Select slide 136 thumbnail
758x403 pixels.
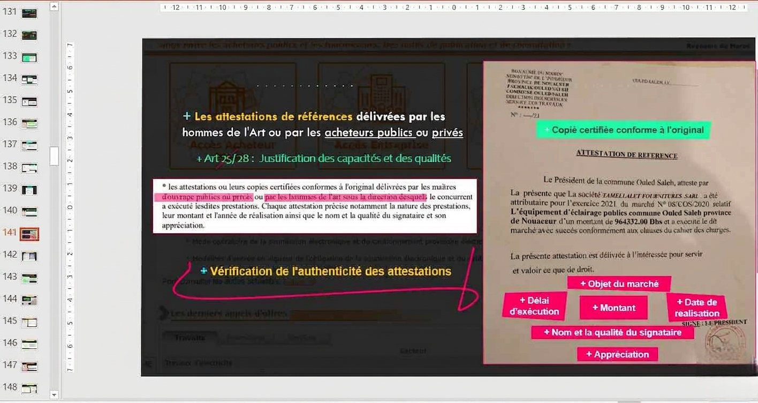tap(29, 124)
